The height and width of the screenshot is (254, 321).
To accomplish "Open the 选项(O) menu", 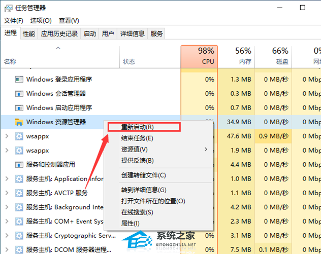I will point(41,21).
